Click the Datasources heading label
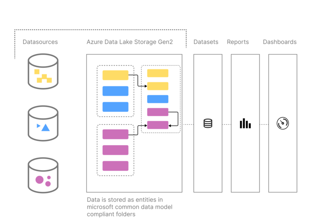This screenshot has height=223, width=312. tap(40, 42)
